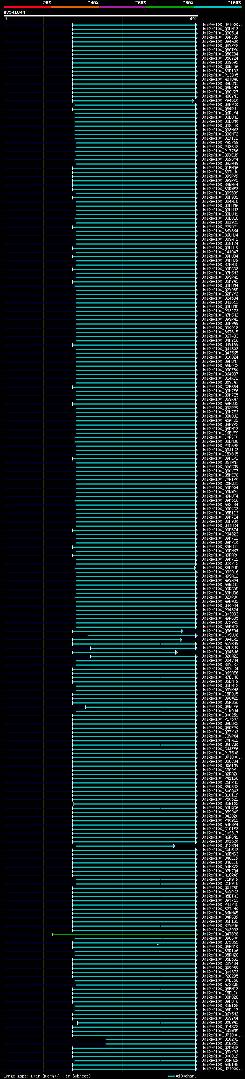
Task: Click the UniRef100_Q4TBR8 label
Action: click(219, 934)
